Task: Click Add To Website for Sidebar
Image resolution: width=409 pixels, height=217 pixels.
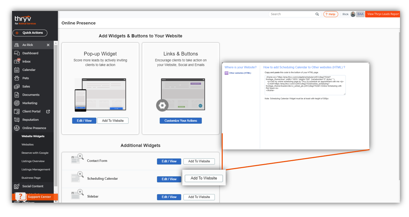Action: 199,197
